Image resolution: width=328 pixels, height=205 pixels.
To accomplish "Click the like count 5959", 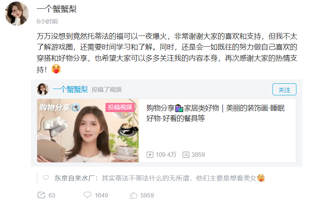I will 147,195.
